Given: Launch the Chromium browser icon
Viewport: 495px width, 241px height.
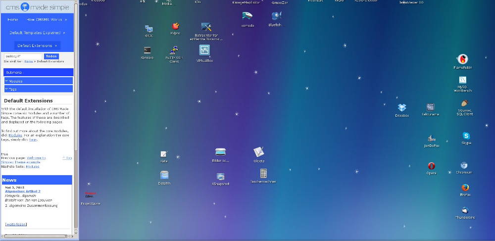Looking at the screenshot, I should coord(464,165).
